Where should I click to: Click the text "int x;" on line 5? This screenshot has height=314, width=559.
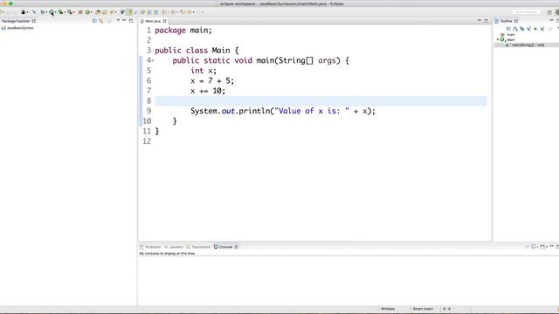click(x=204, y=71)
